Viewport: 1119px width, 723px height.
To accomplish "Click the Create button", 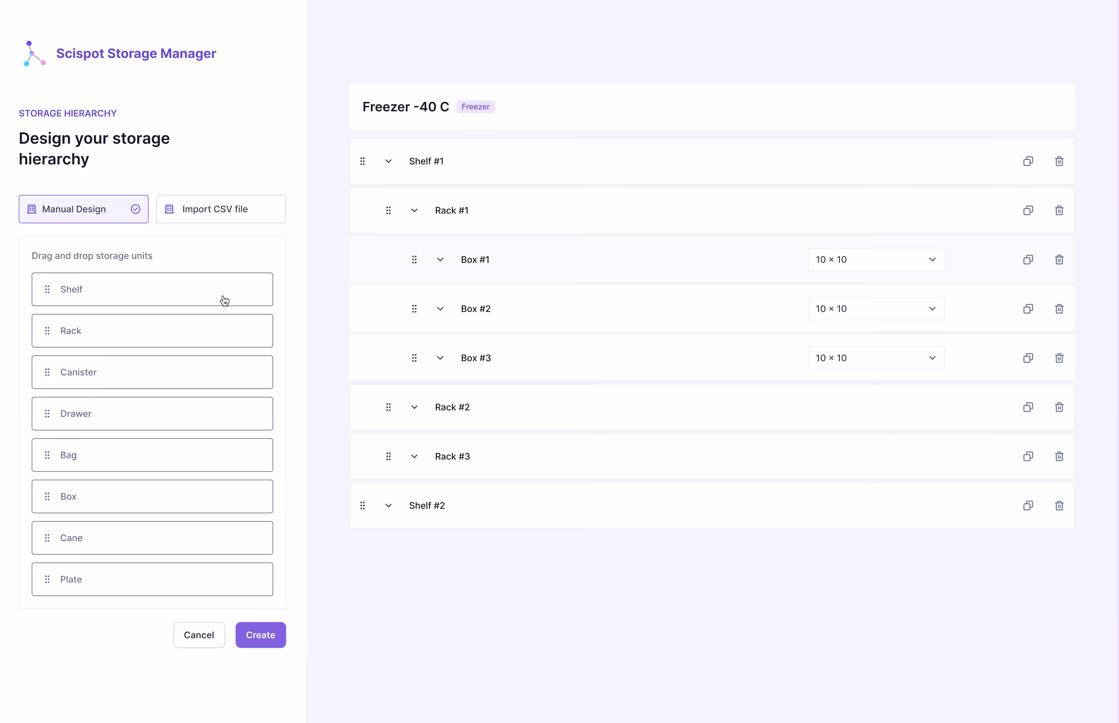I will [261, 635].
